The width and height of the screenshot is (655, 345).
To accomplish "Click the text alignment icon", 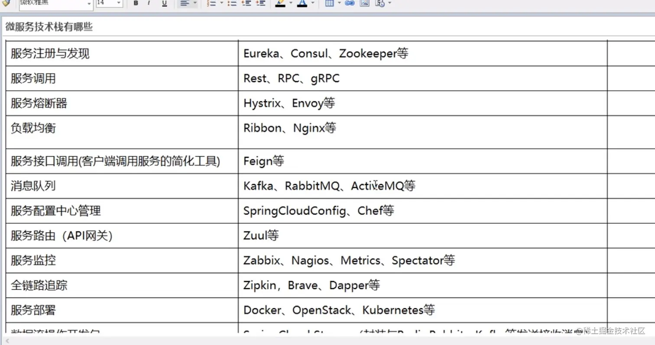I will [x=184, y=3].
